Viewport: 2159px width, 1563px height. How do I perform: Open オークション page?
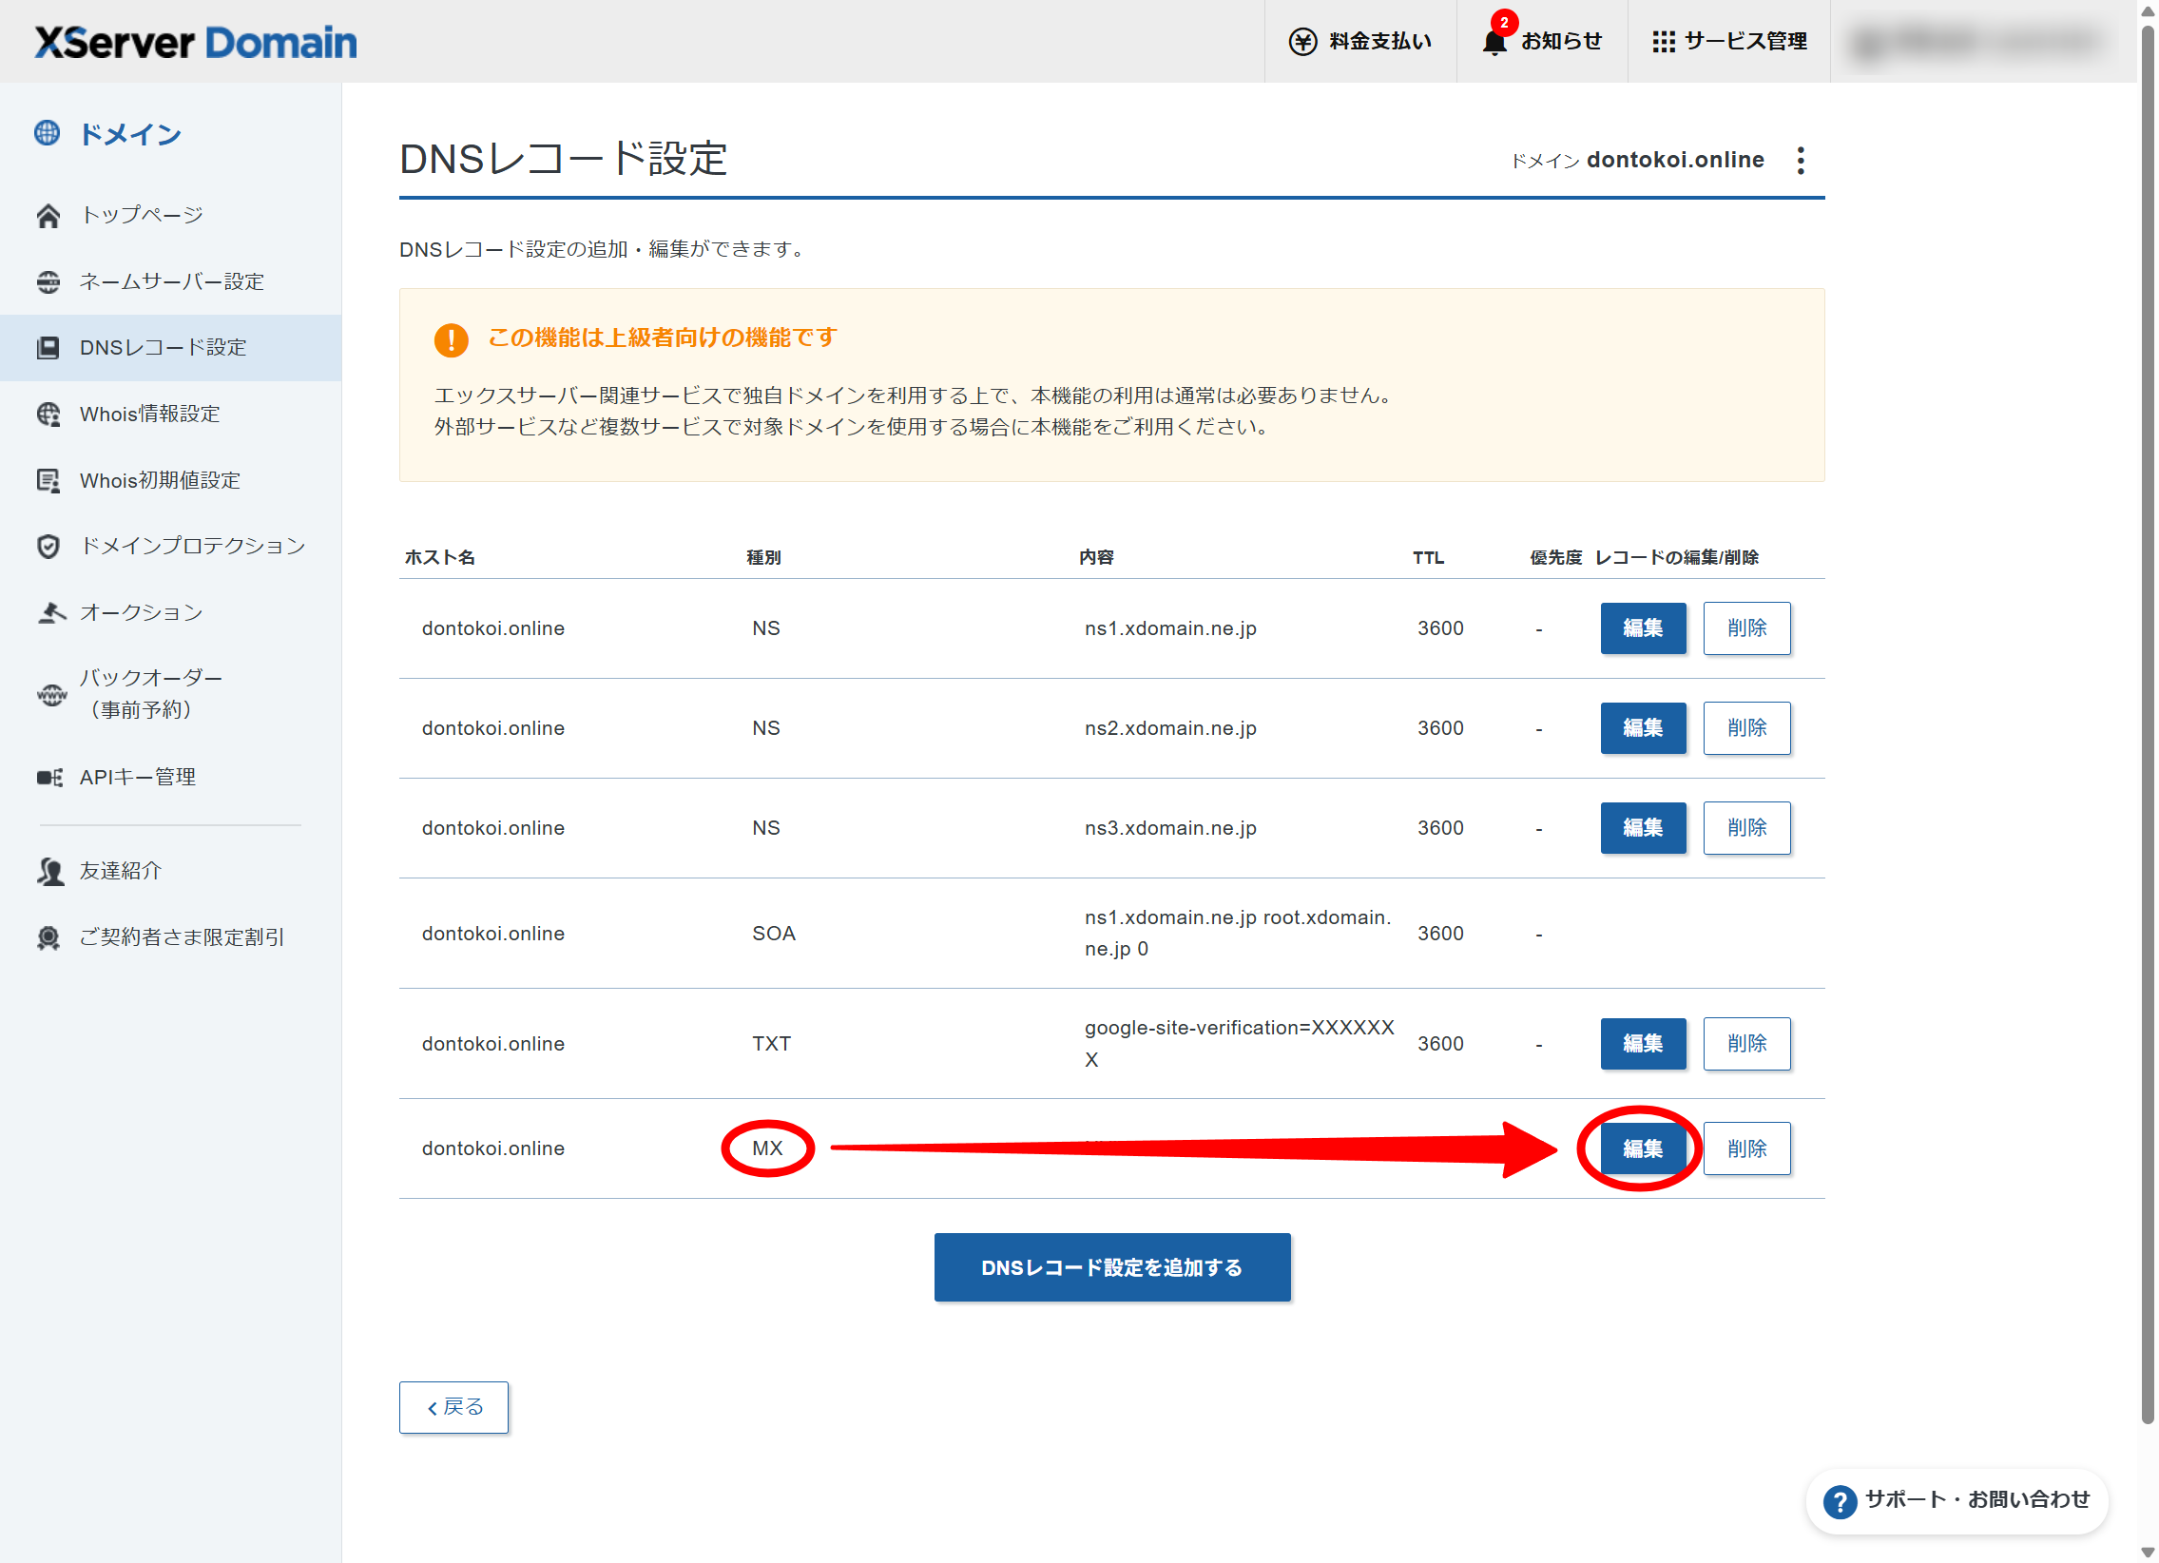[171, 612]
